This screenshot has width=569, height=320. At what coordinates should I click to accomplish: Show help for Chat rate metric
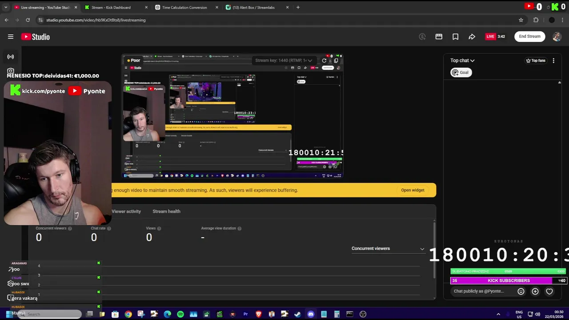109,228
